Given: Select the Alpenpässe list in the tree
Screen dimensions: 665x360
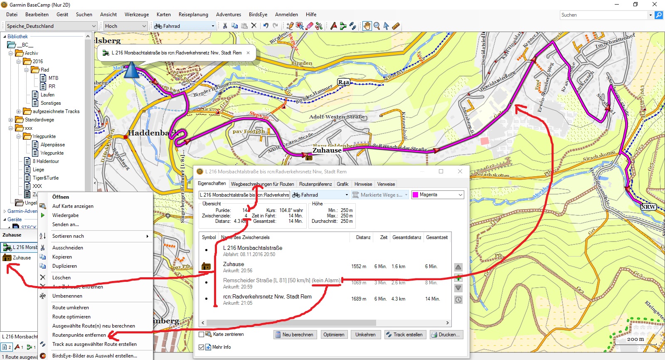Looking at the screenshot, I should [x=52, y=145].
